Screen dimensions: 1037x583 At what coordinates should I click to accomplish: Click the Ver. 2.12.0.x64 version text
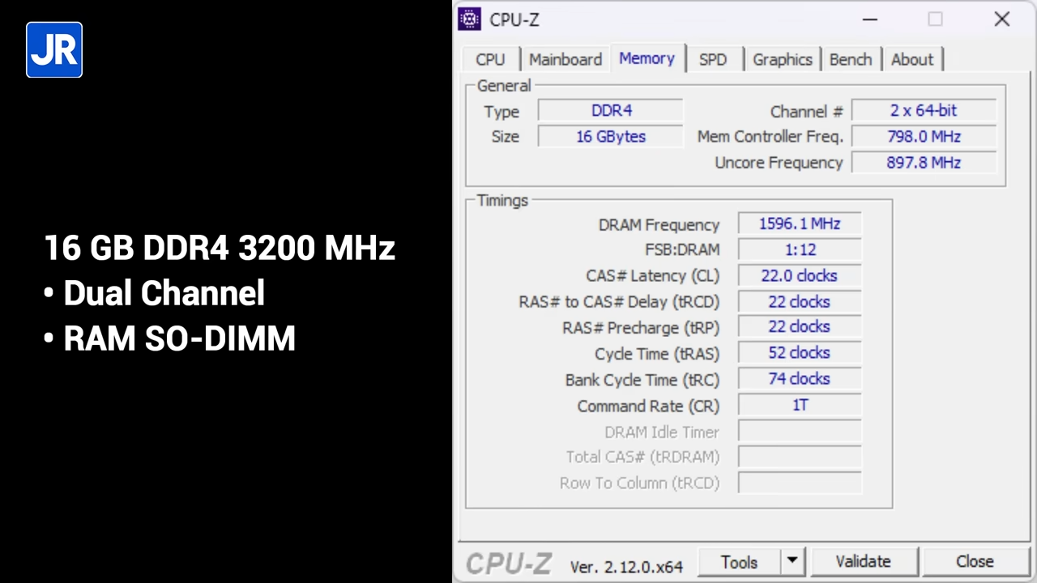[626, 567]
